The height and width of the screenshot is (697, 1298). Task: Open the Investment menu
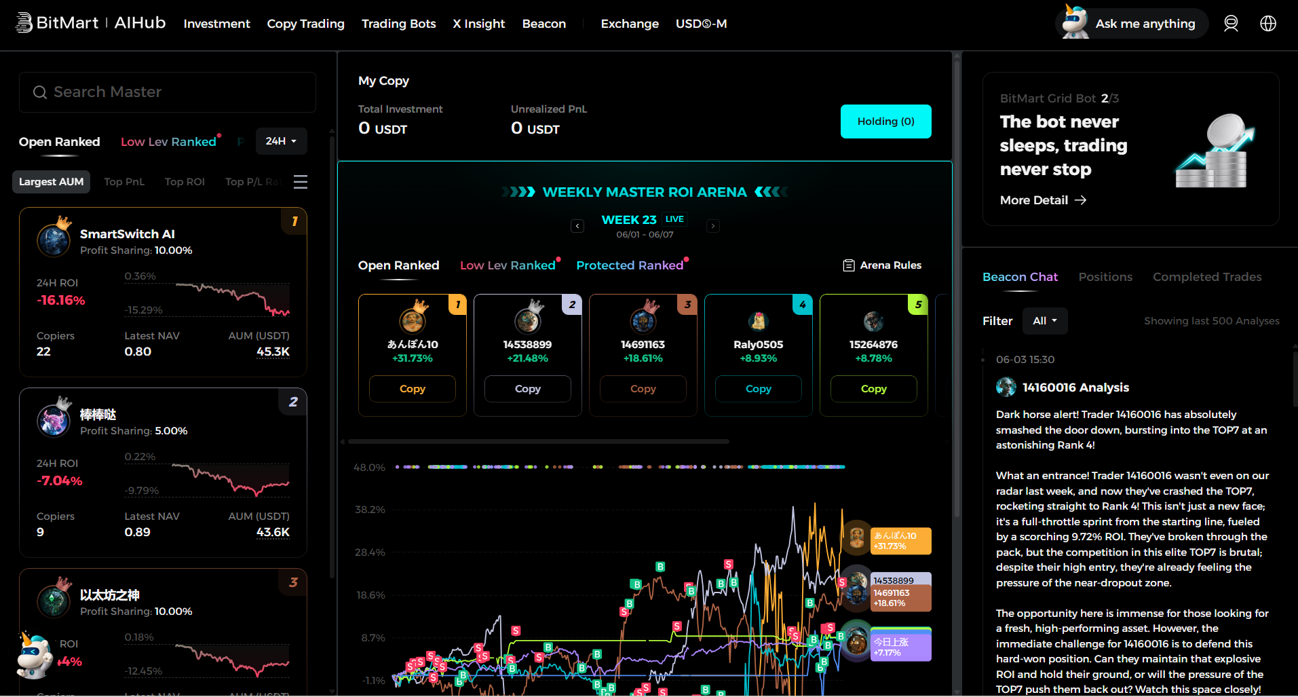(x=217, y=24)
